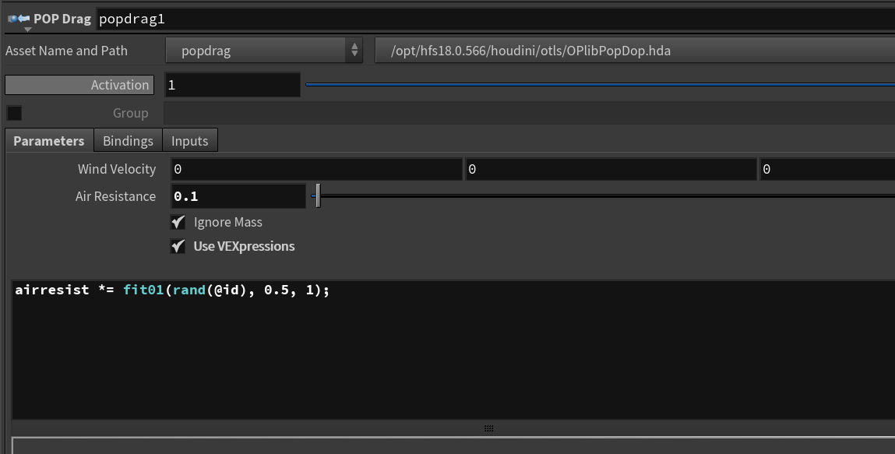Switch to the Parameters tab

(x=49, y=141)
